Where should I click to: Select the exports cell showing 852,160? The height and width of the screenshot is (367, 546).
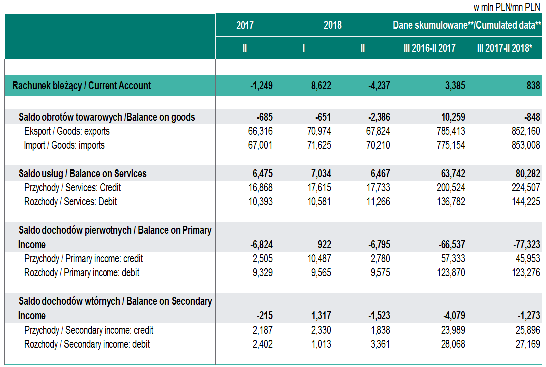tap(523, 131)
